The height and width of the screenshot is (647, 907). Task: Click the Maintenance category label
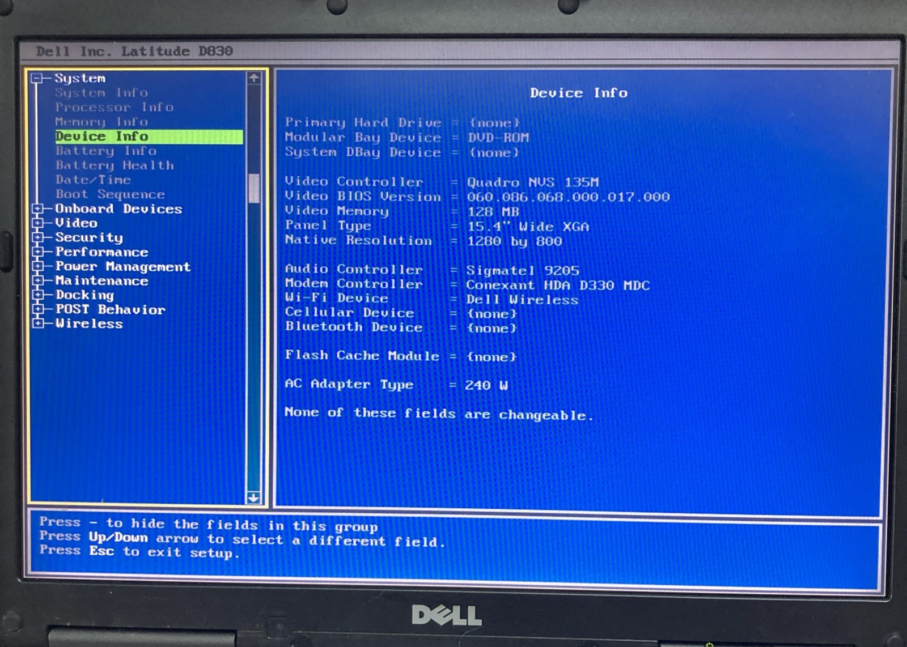pos(101,280)
